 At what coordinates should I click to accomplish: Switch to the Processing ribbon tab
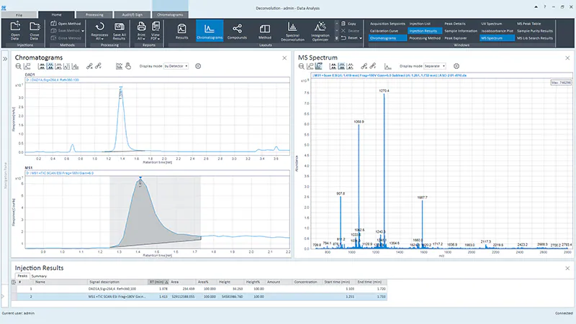[x=93, y=13]
